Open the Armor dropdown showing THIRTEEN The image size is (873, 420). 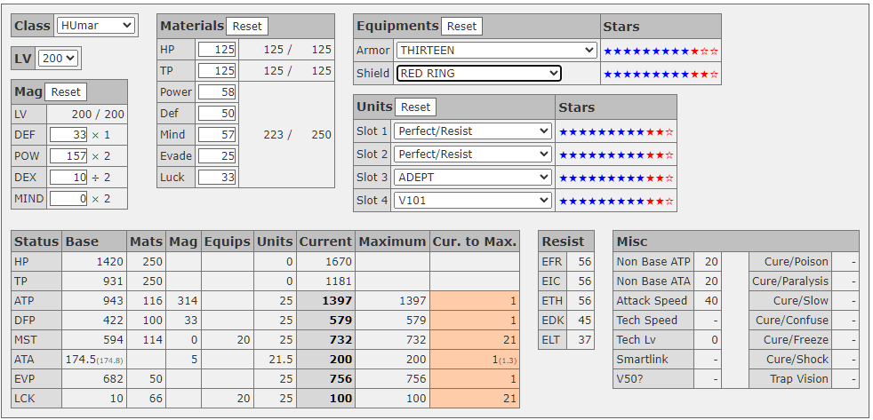coord(497,50)
